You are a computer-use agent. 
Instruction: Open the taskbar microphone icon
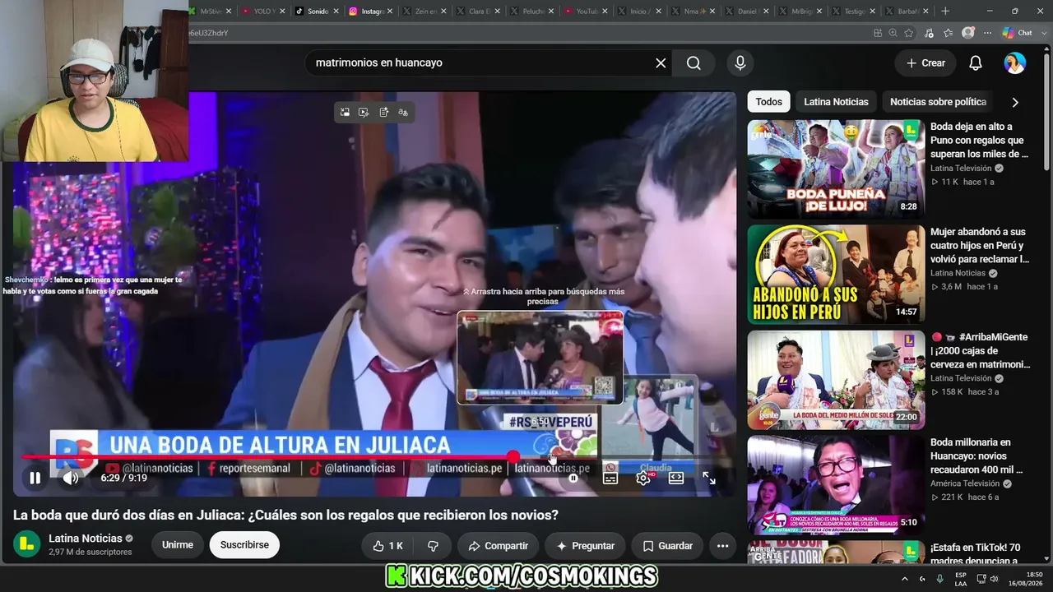(939, 579)
